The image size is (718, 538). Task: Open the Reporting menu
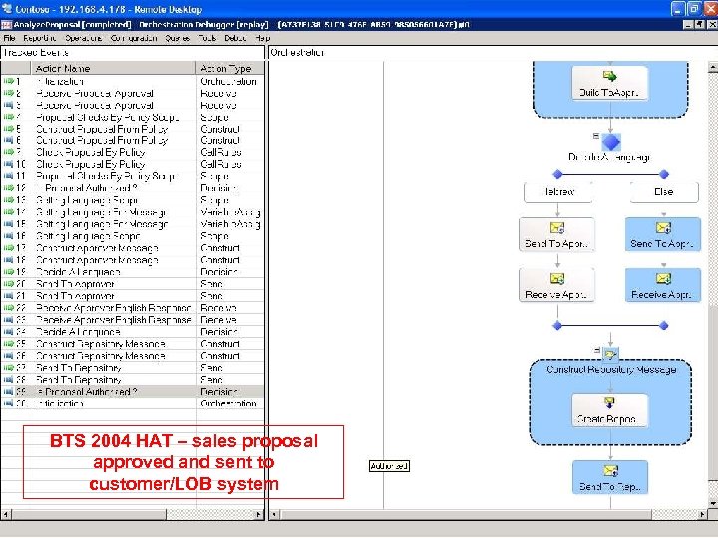tap(40, 38)
